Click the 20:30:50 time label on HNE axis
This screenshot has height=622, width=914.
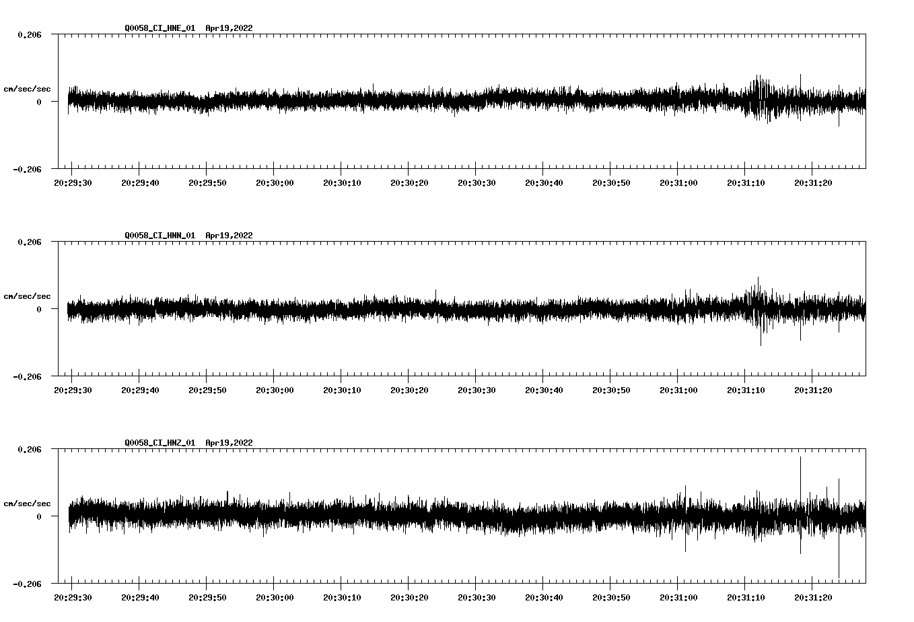tap(611, 183)
